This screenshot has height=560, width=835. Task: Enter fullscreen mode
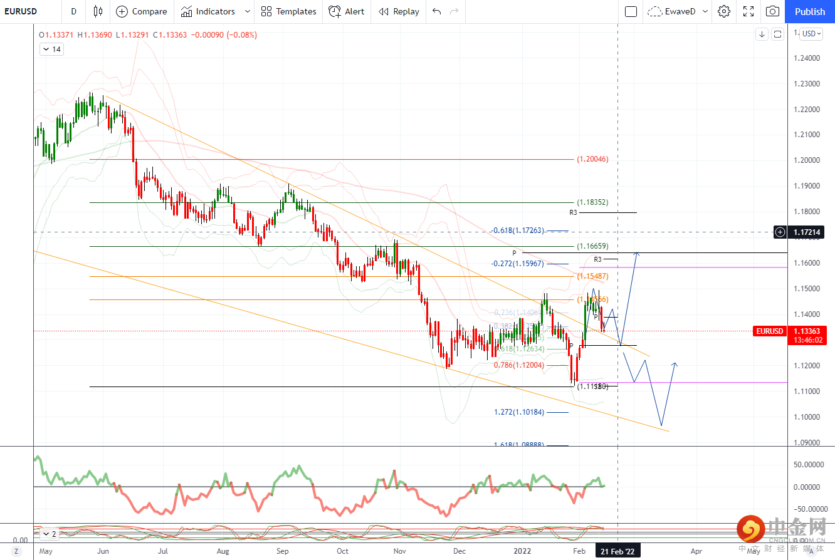click(748, 11)
